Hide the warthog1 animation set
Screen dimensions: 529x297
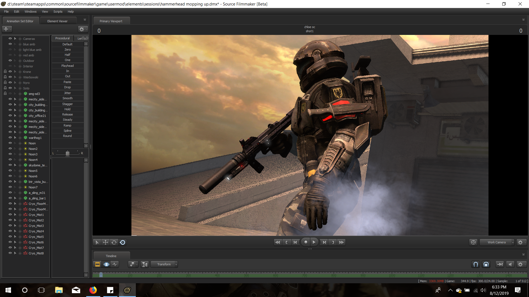(10, 137)
